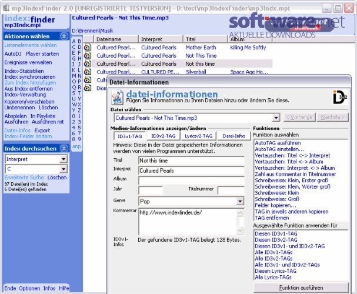Screen dimensions: 357x294
Task: Click AutoDJ in the actions panel
Action: (x=13, y=54)
